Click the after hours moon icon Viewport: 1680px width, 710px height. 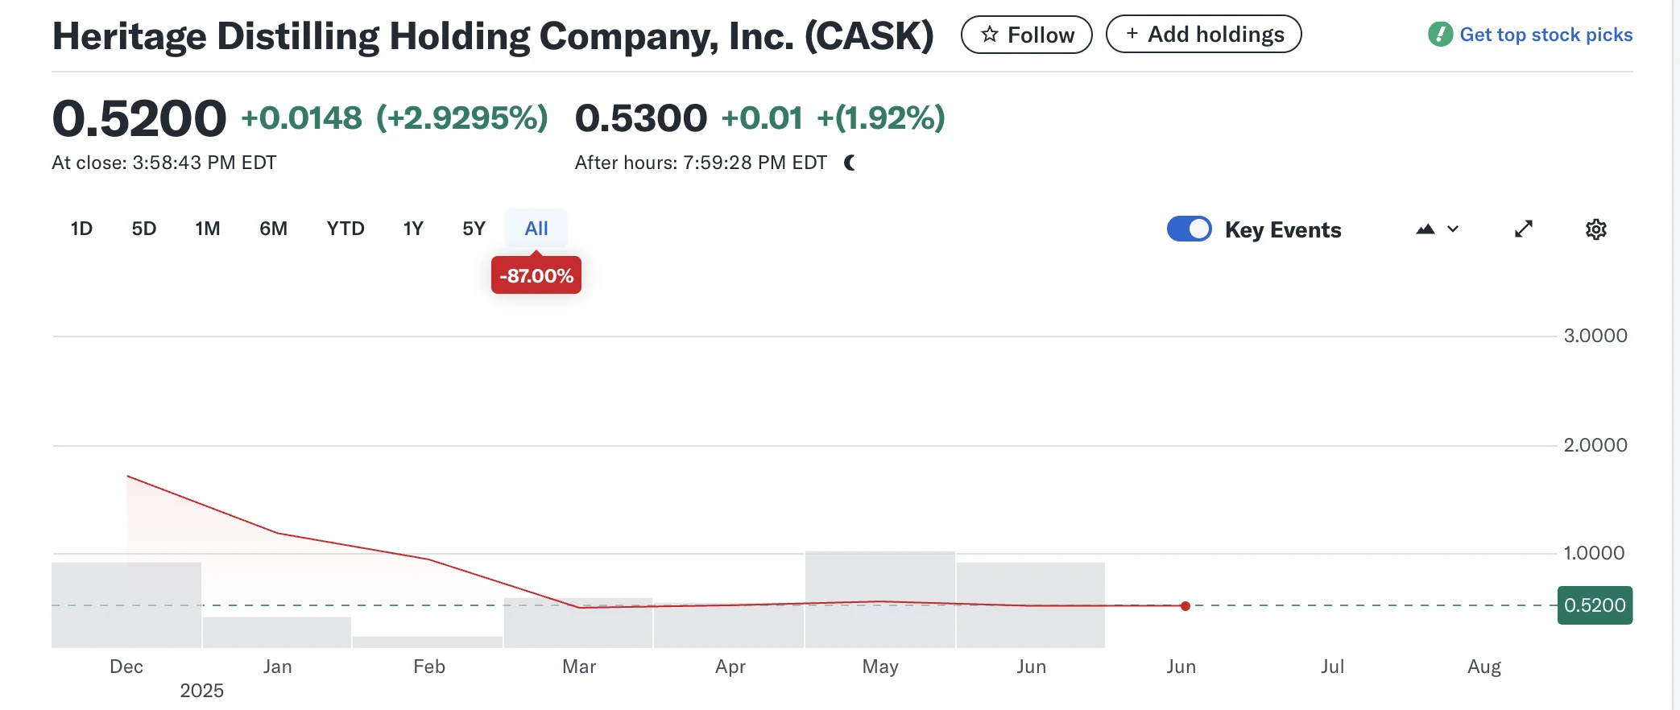850,163
